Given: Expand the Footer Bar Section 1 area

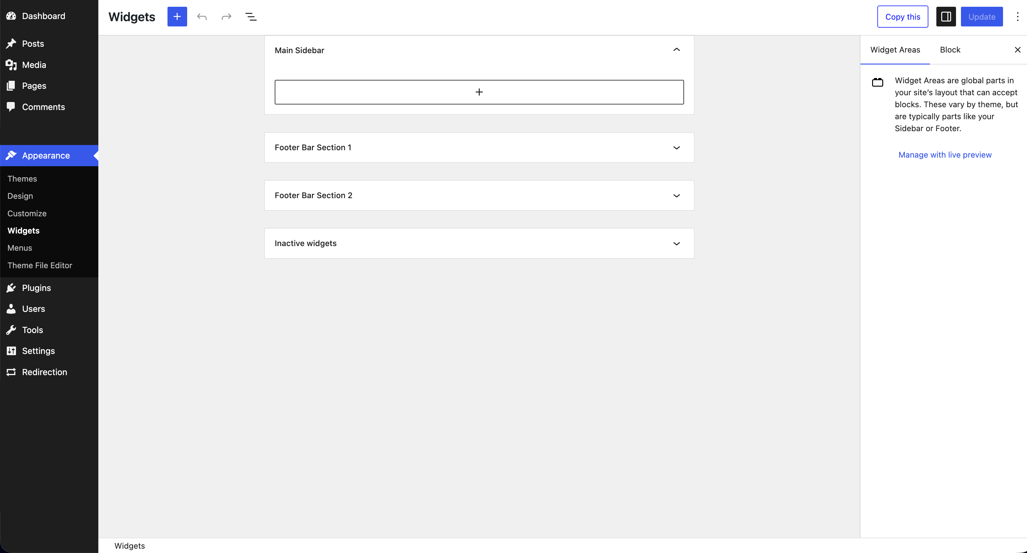Looking at the screenshot, I should click(x=676, y=147).
